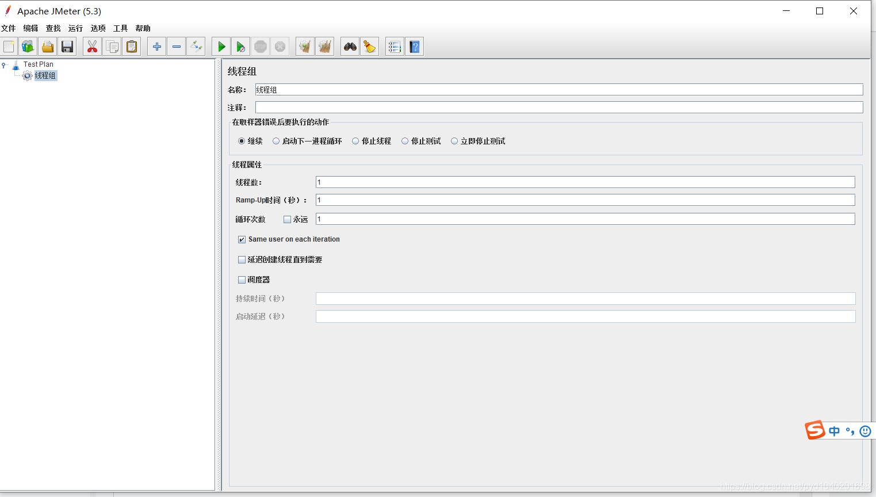Check the 永远 loop forever checkbox
876x497 pixels.
pos(287,219)
